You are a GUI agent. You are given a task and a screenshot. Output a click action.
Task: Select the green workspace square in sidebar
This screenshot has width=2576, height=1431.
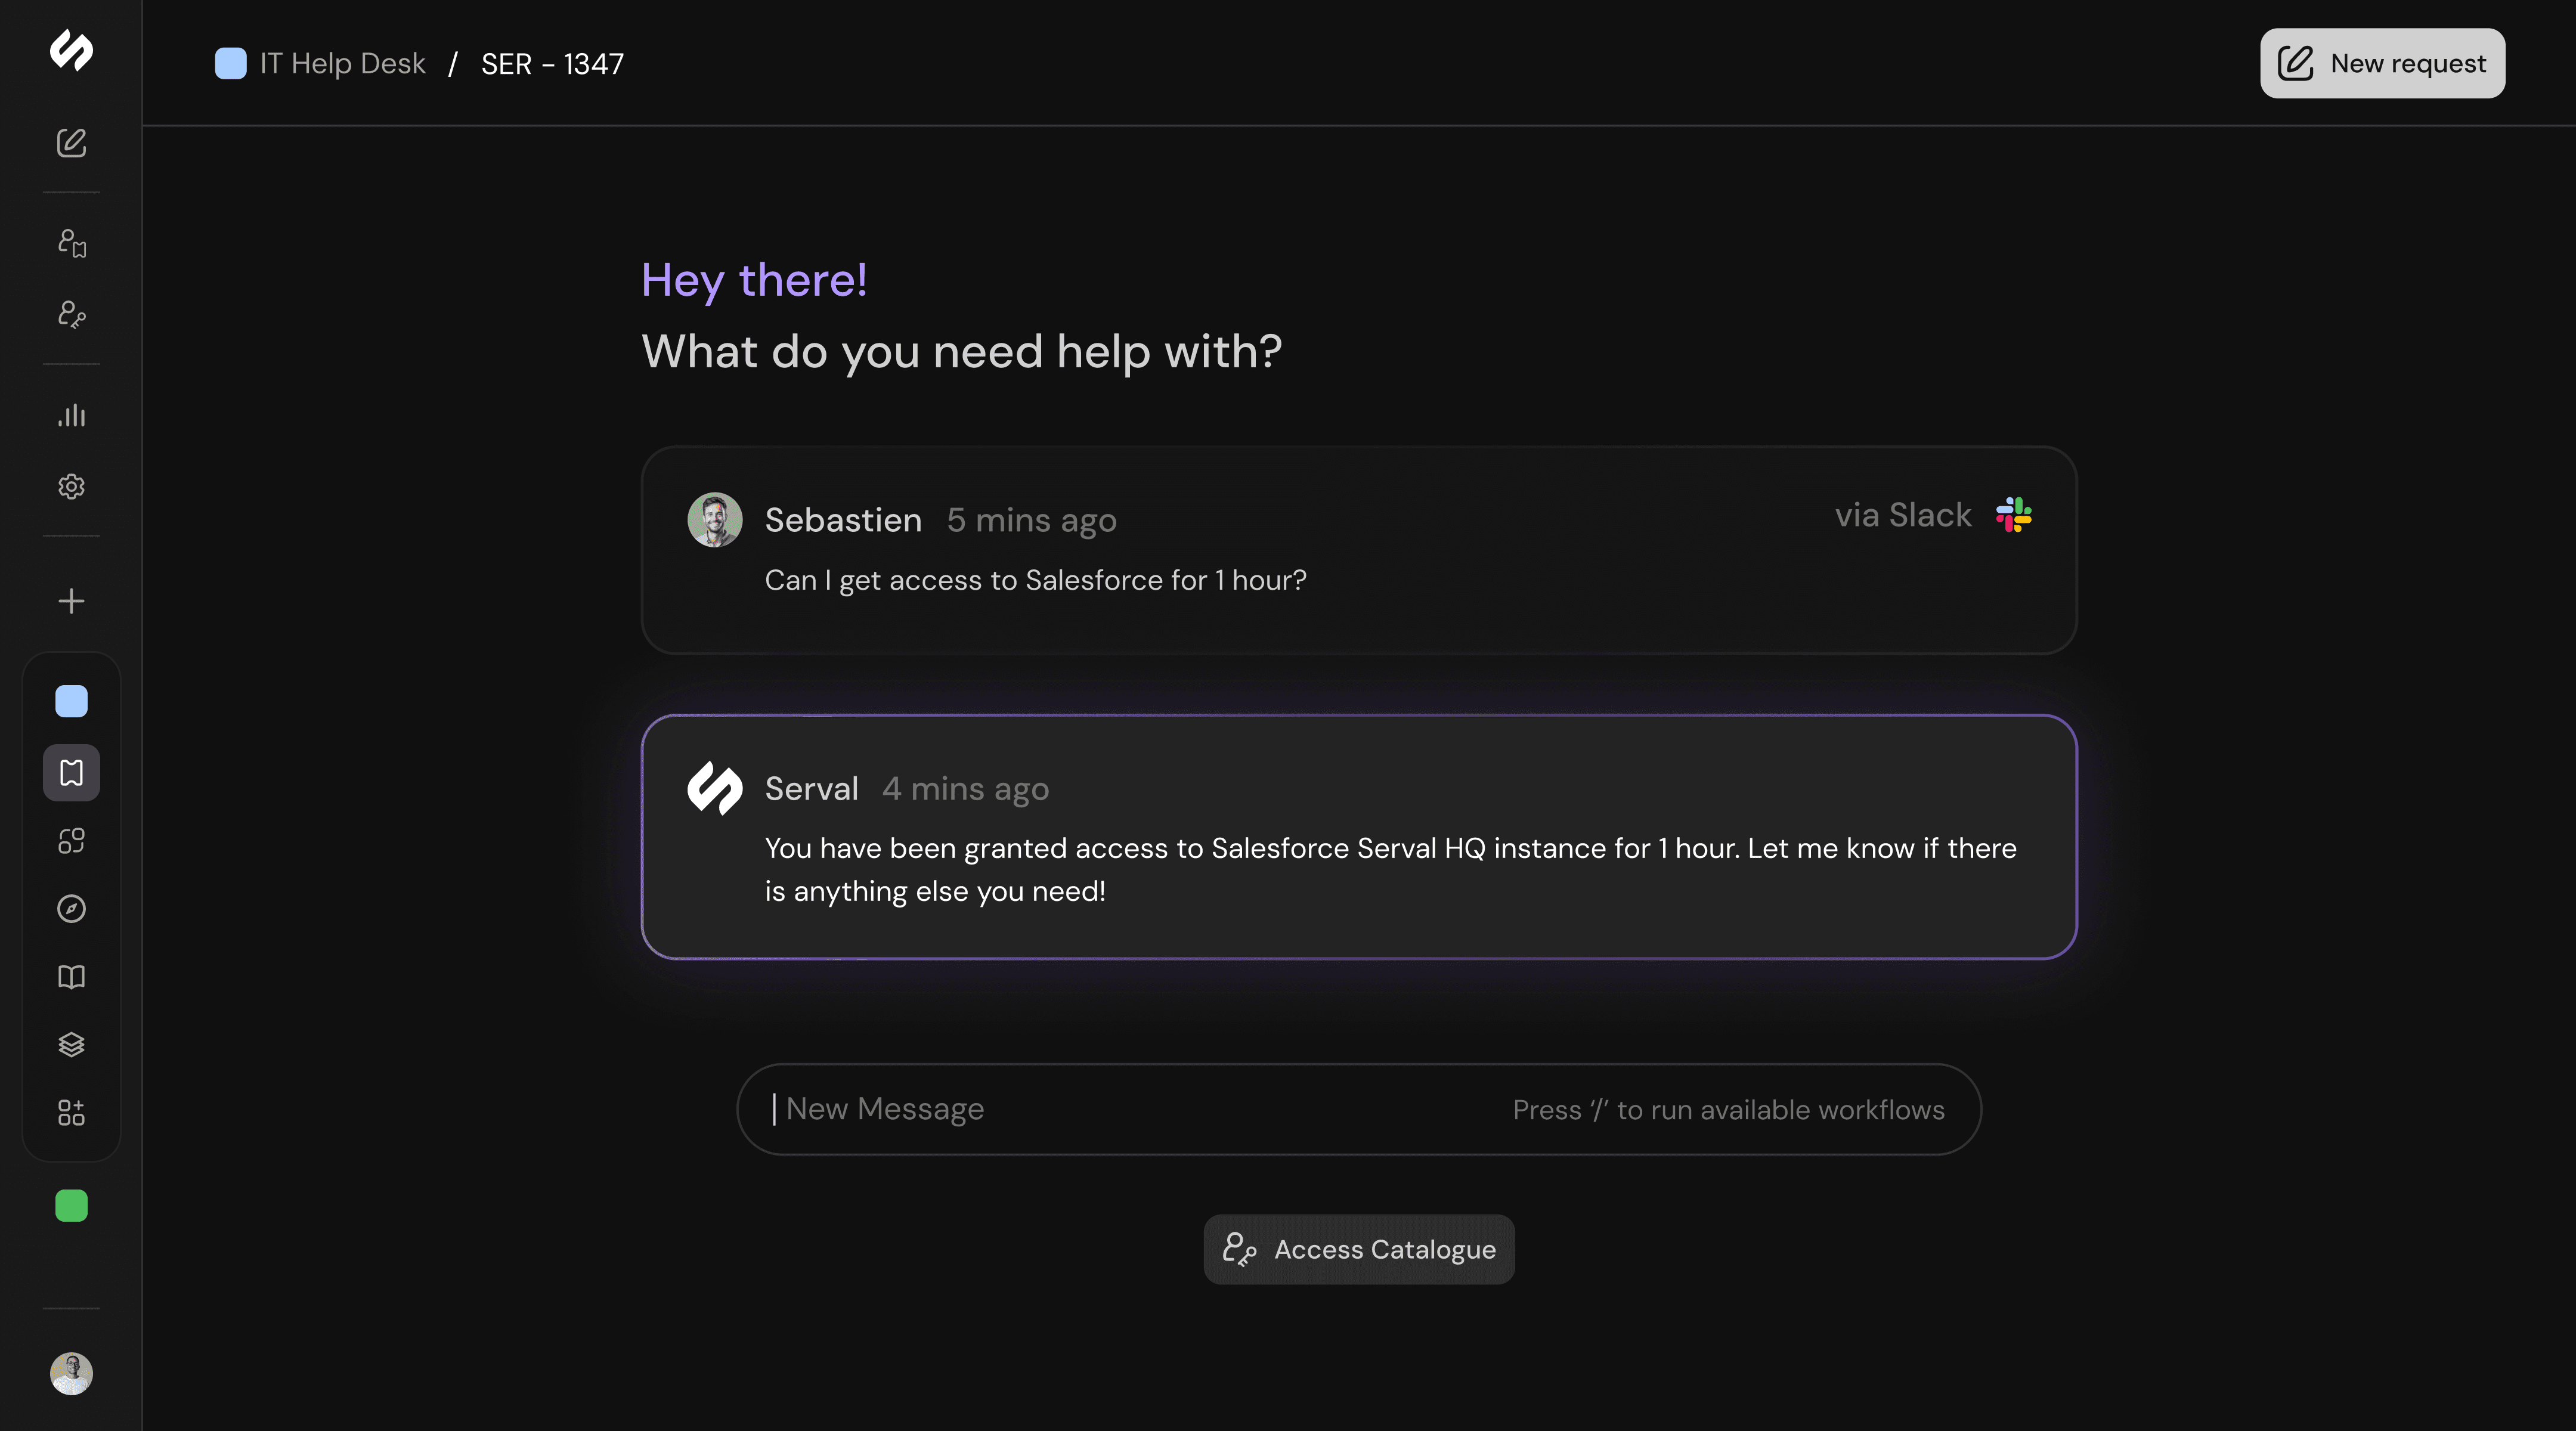click(x=71, y=1205)
